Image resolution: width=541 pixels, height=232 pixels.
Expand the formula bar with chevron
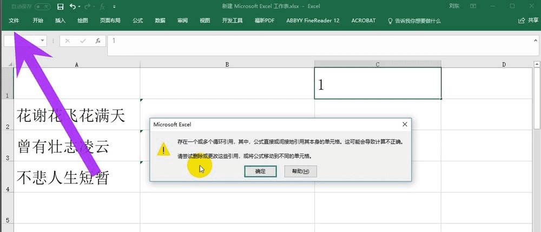pyautogui.click(x=536, y=40)
